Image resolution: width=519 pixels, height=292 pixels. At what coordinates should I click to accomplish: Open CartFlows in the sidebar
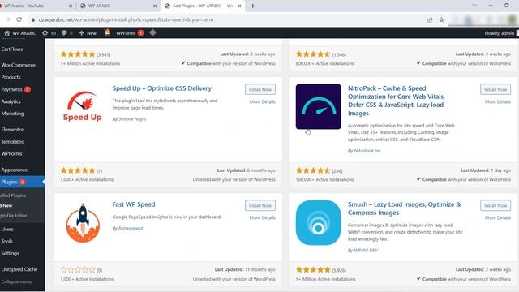point(12,49)
